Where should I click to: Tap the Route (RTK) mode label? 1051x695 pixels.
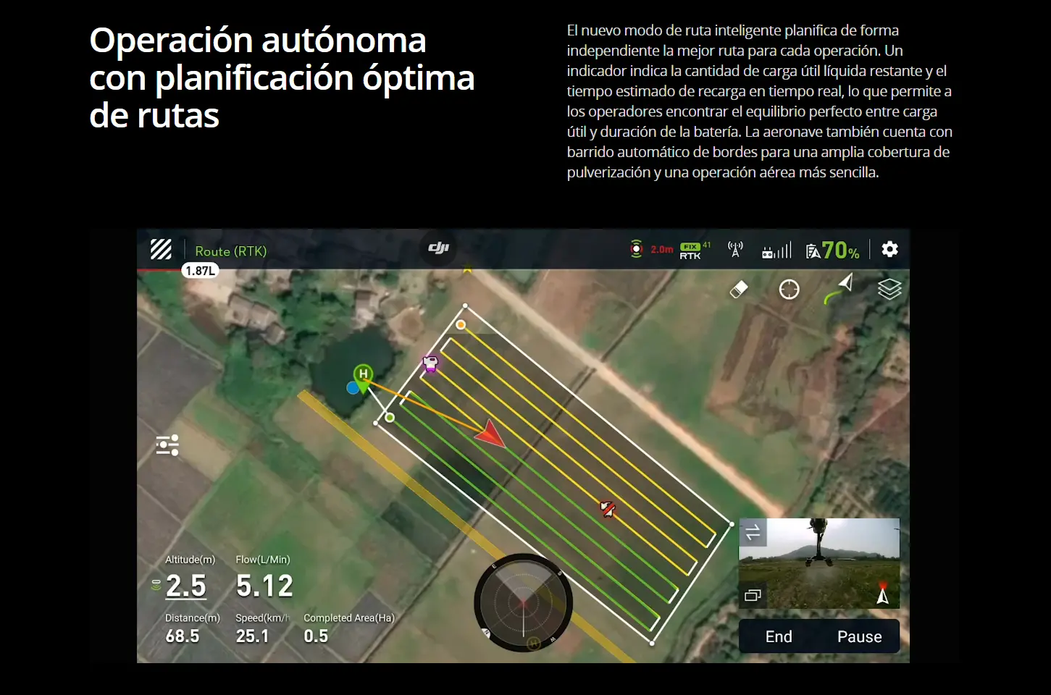coord(230,251)
